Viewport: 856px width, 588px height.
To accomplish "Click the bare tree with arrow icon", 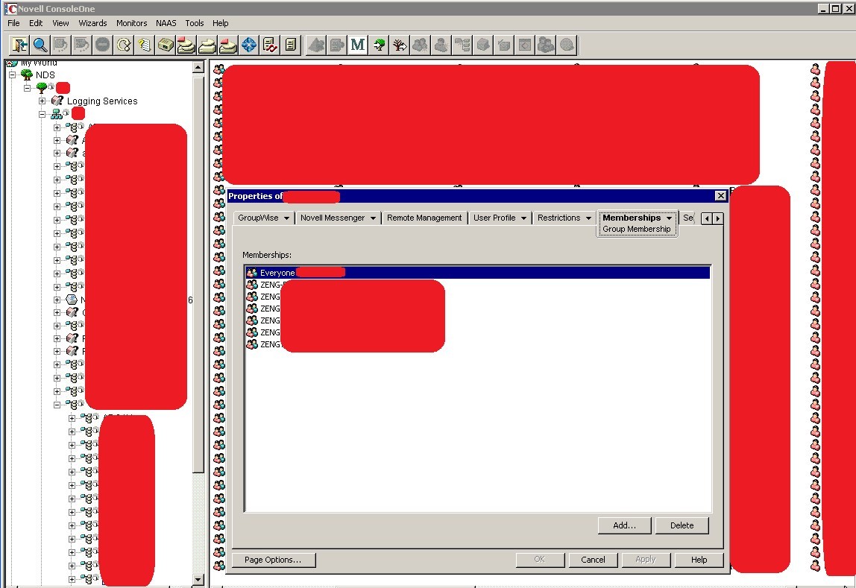I will [400, 45].
